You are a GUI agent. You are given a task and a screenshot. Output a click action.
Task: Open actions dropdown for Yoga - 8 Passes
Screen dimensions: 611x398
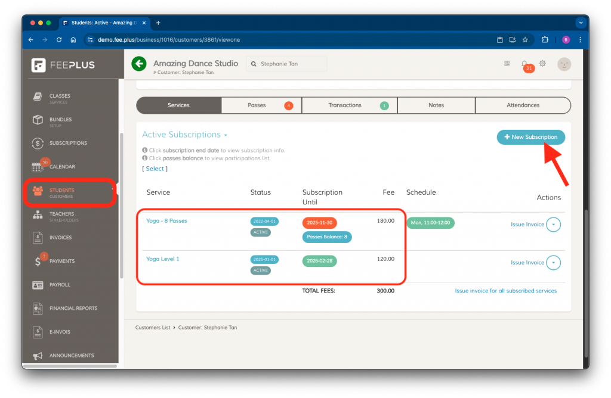point(554,225)
